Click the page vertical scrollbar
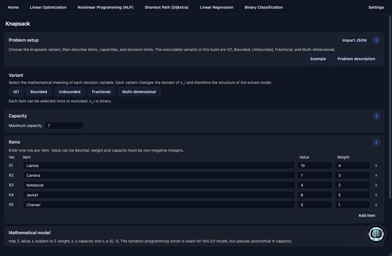This screenshot has width=392, height=256. point(390,107)
